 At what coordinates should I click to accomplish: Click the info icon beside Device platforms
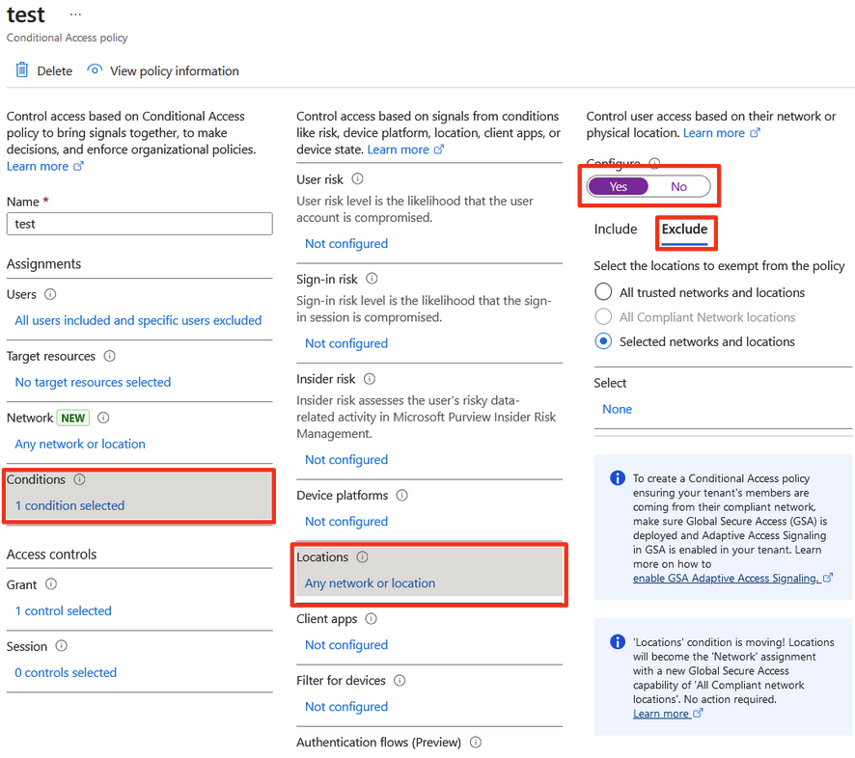(x=402, y=496)
